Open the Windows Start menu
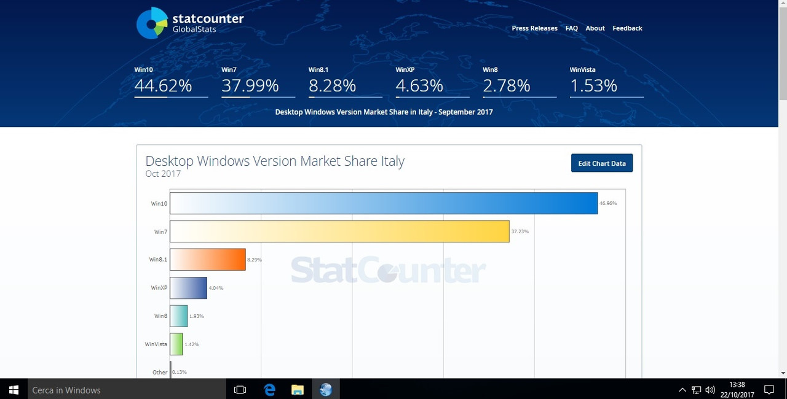This screenshot has height=399, width=787. (x=14, y=390)
